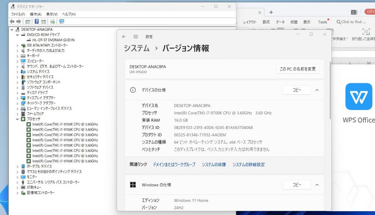The image size is (375, 215).
Task: Switch to データ tab in WPS
Action: click(x=280, y=22)
